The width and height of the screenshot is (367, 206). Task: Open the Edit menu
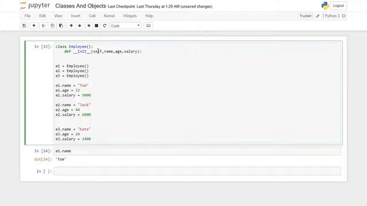point(42,16)
